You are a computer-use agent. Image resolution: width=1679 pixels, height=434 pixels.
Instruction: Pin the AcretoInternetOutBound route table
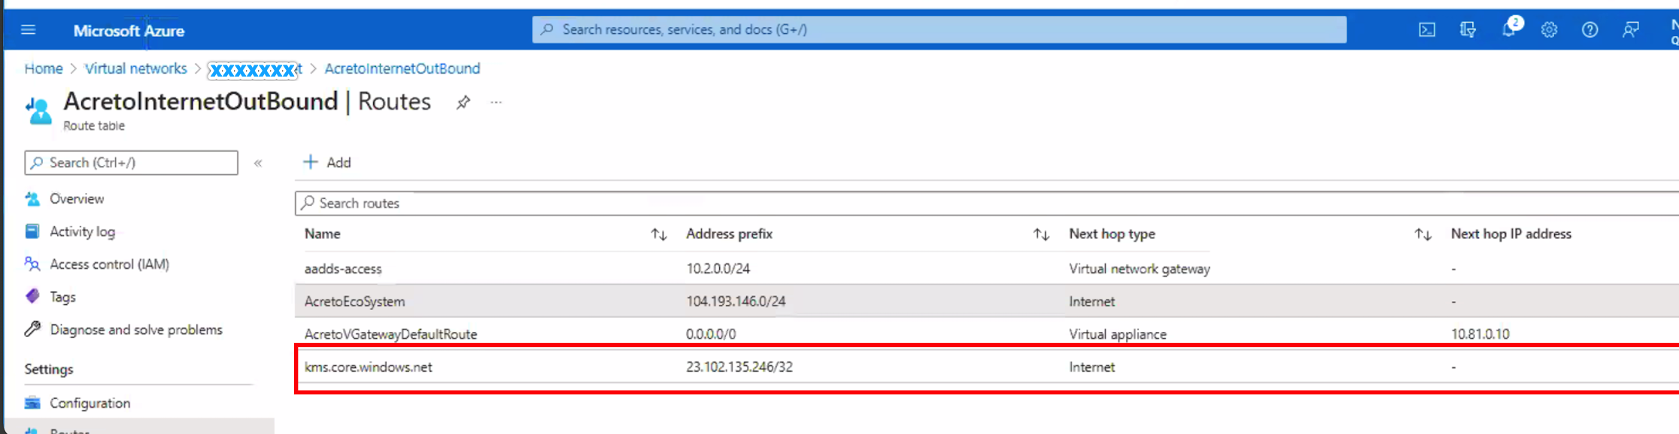(x=463, y=102)
